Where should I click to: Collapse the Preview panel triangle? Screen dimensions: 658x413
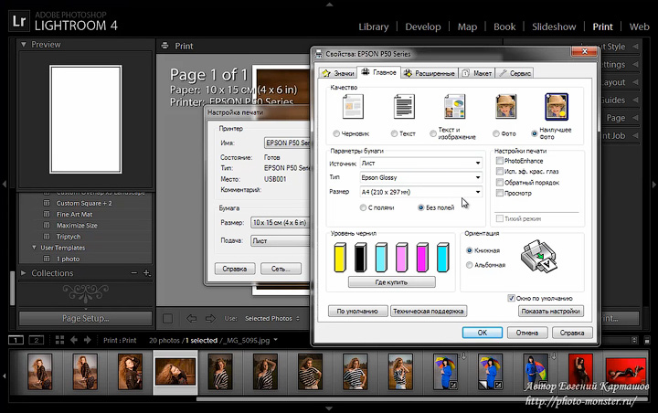click(24, 44)
